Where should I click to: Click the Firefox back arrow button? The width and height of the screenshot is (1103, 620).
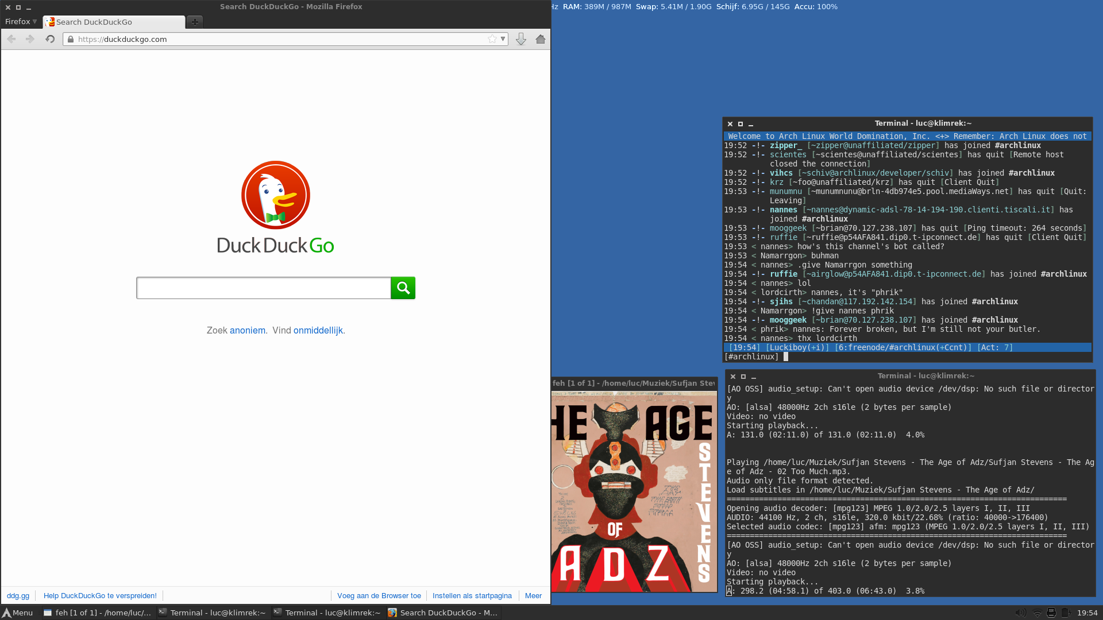tap(11, 39)
